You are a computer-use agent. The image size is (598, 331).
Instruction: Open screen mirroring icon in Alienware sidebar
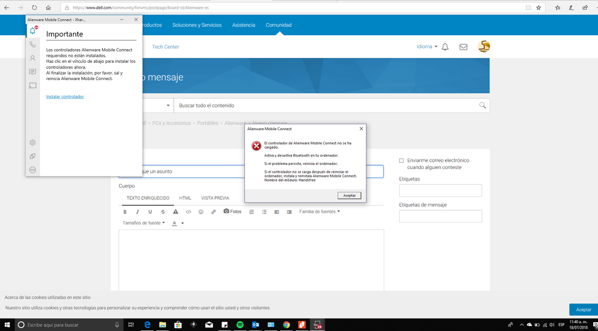[33, 85]
